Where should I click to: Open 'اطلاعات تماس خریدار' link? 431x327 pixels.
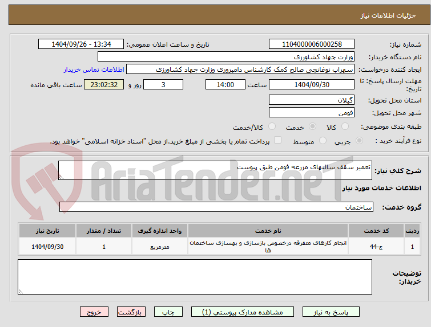(x=94, y=70)
